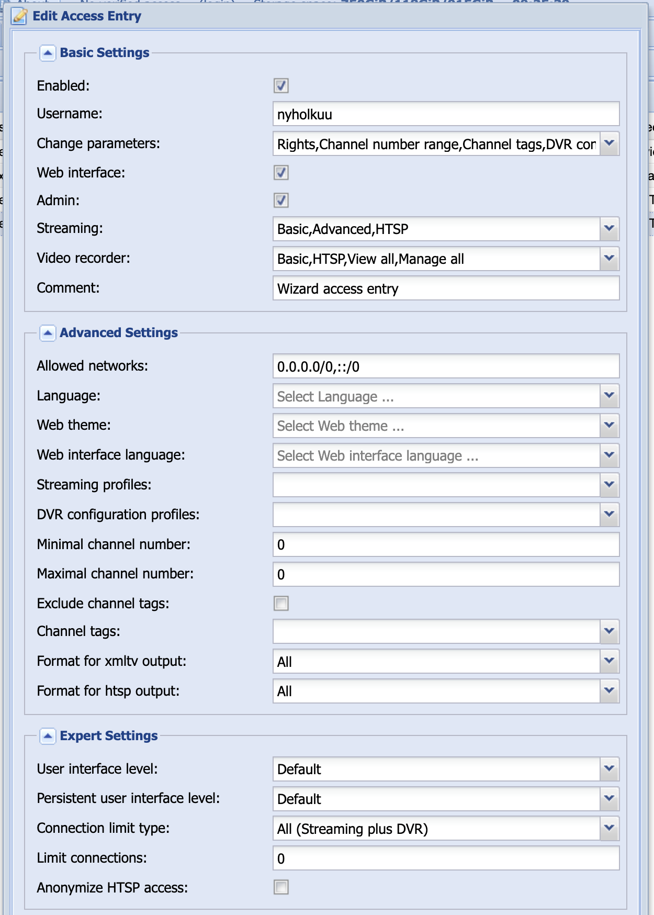Screen dimensions: 654x915
Task: Collapse the Advanced Settings section
Action: 48,333
